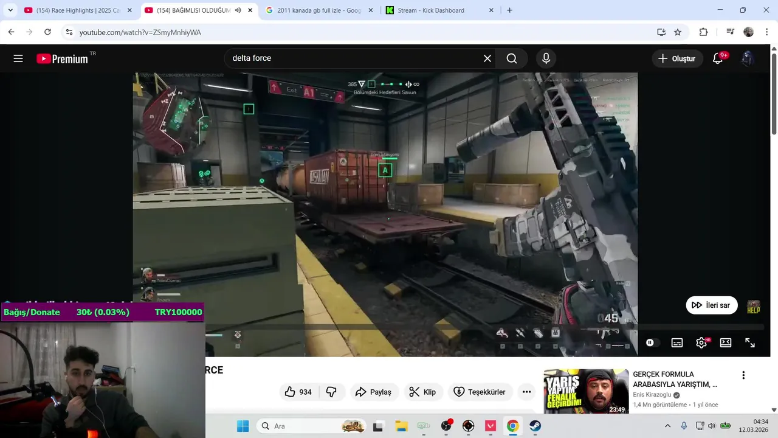Switch player to theater mode
This screenshot has width=778, height=438.
click(726, 342)
